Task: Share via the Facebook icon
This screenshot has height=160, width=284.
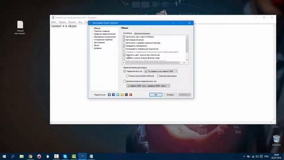Action: click(x=114, y=95)
